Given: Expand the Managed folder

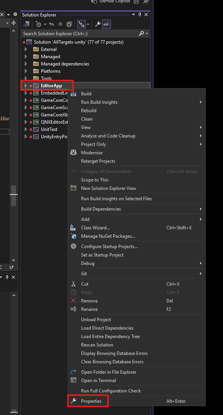Looking at the screenshot, I should [26, 57].
